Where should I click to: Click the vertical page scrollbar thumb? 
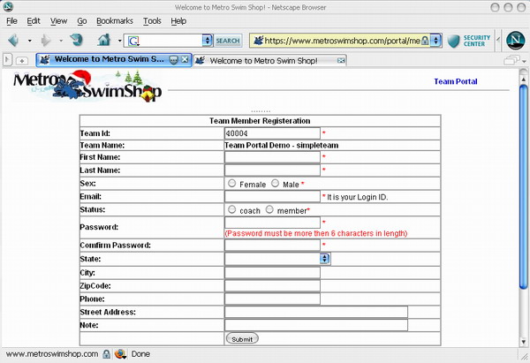(523, 186)
